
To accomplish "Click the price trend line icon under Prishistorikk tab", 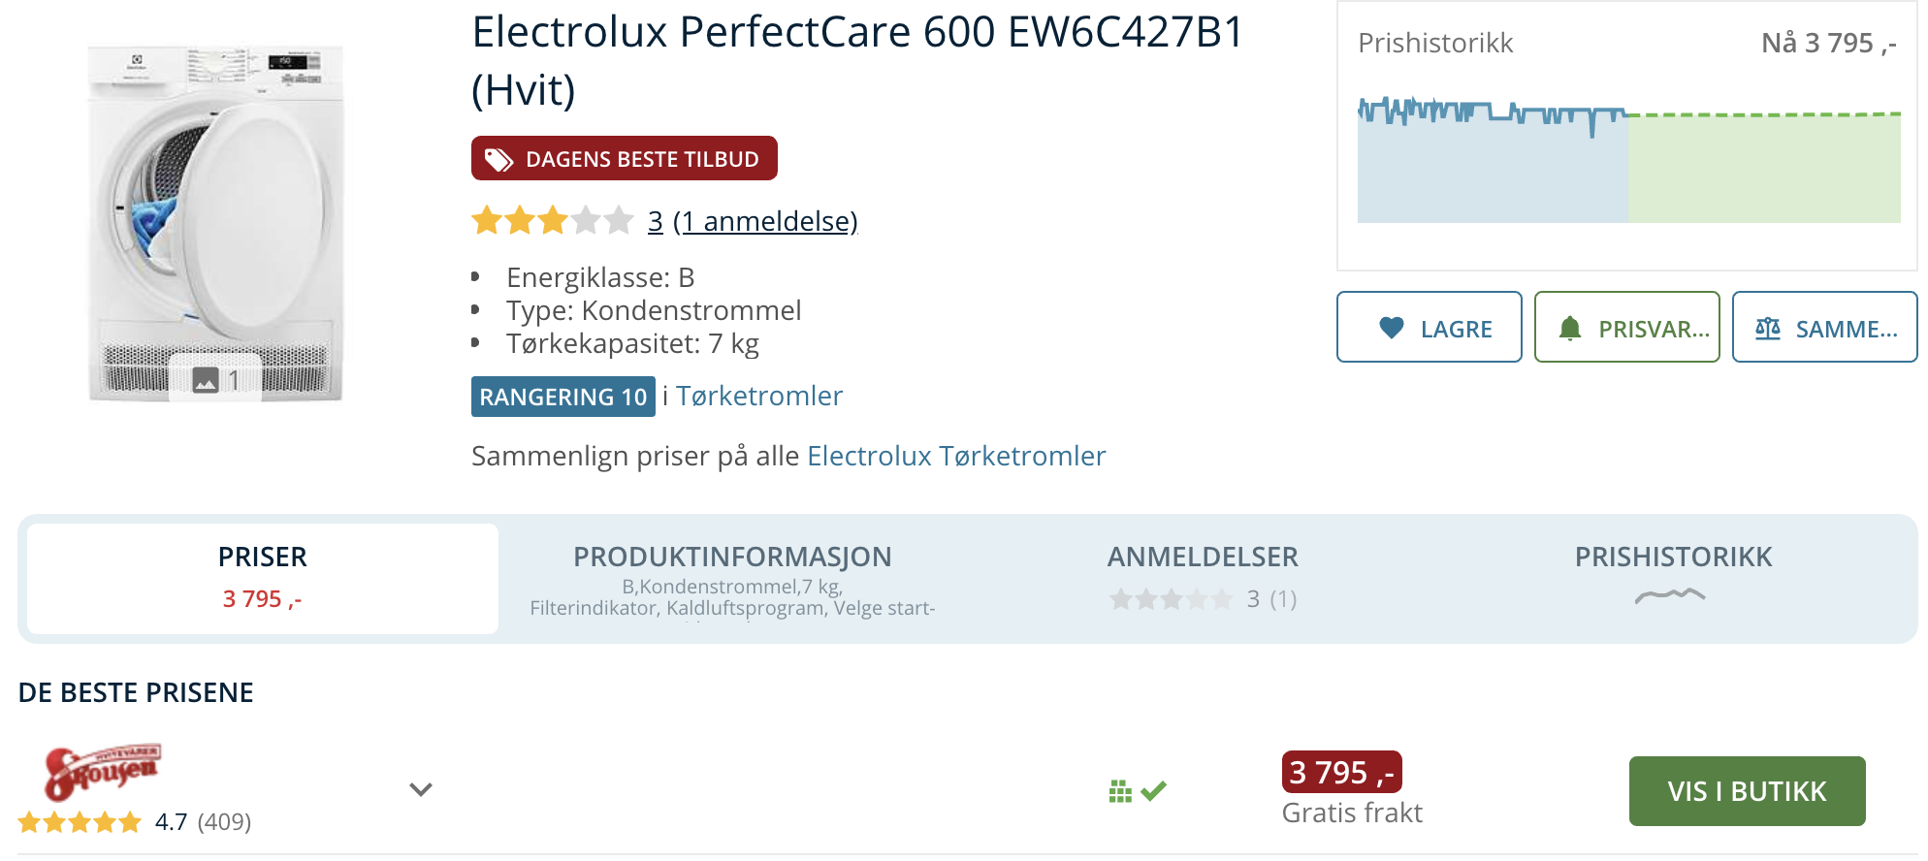I will (x=1670, y=595).
